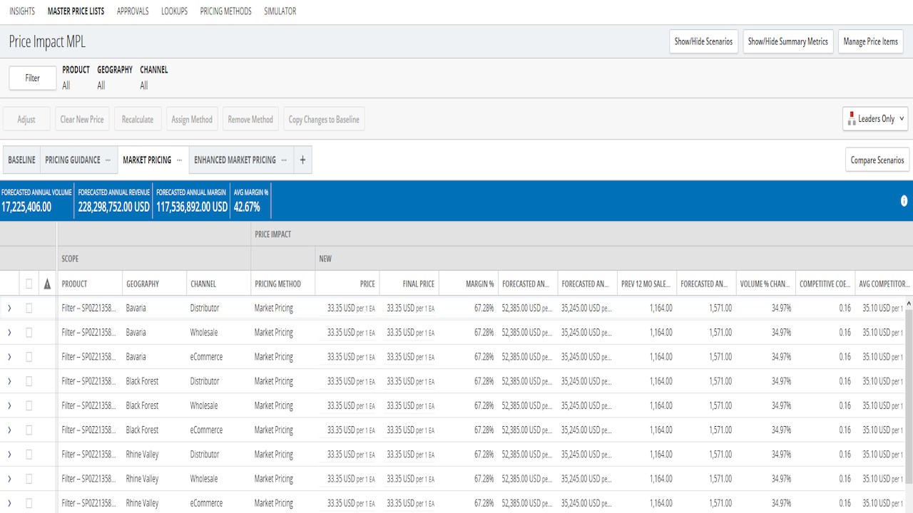The image size is (913, 513).
Task: Check the Black Forest Distributor row checkbox
Action: pos(29,381)
